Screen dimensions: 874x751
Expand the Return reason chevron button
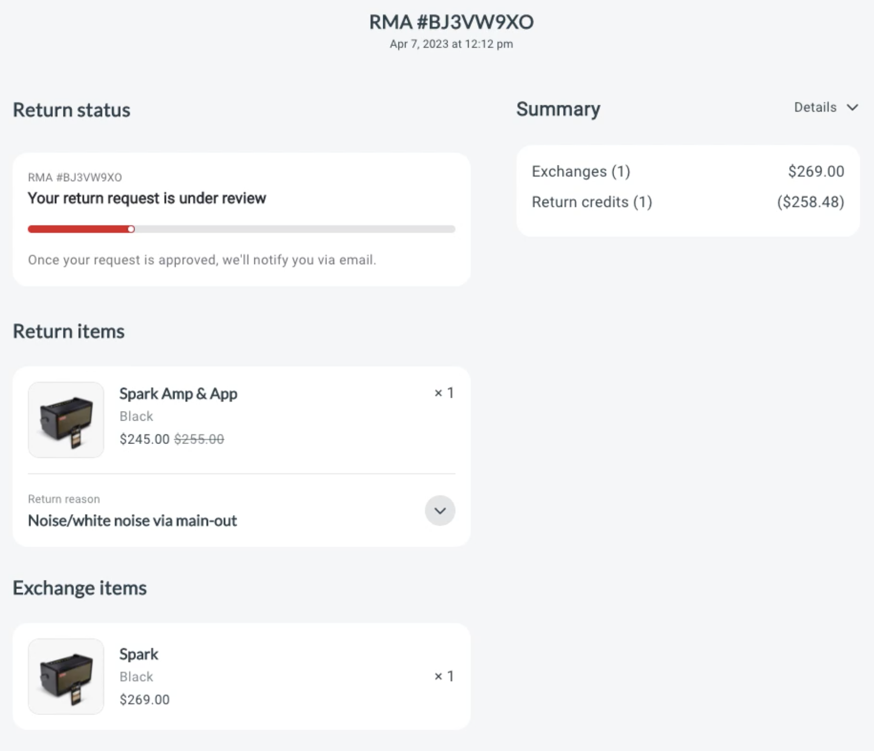click(440, 510)
